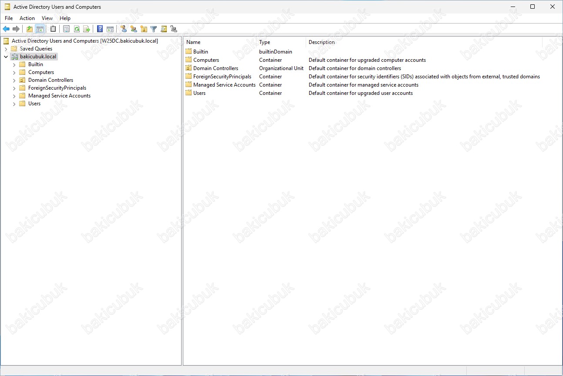Screen dimensions: 563x376
Task: Click the Export List toolbar icon
Action: point(87,29)
